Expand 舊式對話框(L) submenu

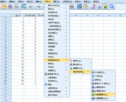pos(80,72)
